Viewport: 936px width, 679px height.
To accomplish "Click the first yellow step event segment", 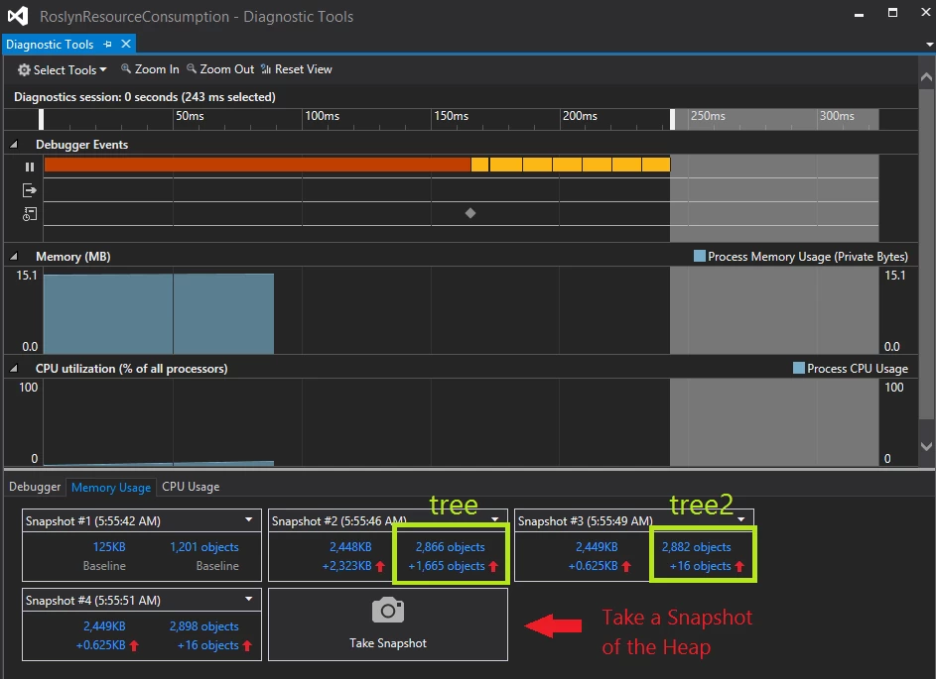I will (480, 164).
